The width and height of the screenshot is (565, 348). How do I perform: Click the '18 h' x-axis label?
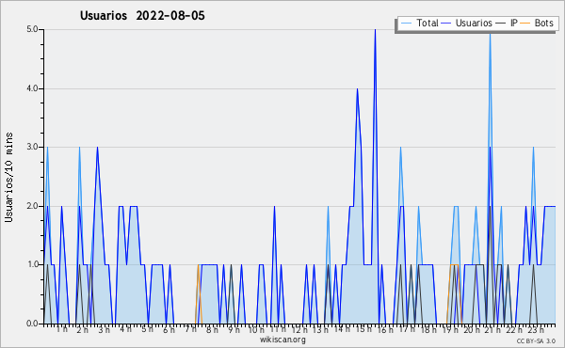pyautogui.click(x=428, y=329)
